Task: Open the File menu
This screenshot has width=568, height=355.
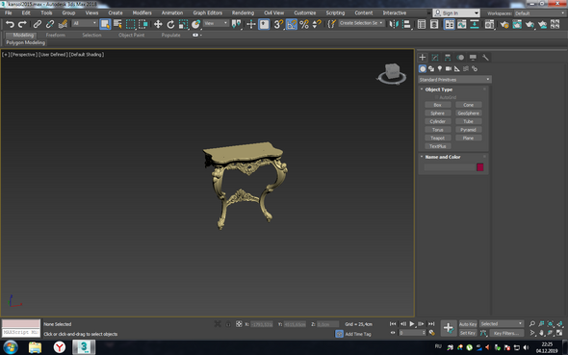Action: [x=9, y=13]
